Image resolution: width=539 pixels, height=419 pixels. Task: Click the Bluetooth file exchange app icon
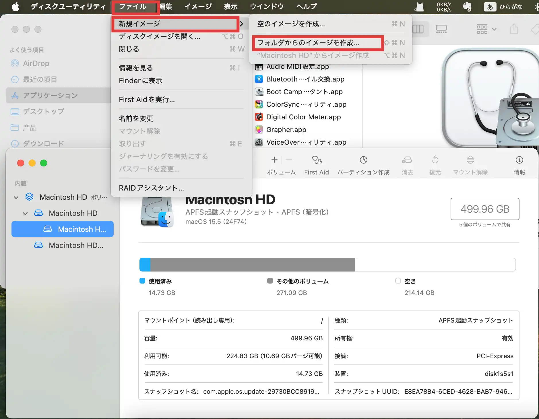(x=259, y=79)
